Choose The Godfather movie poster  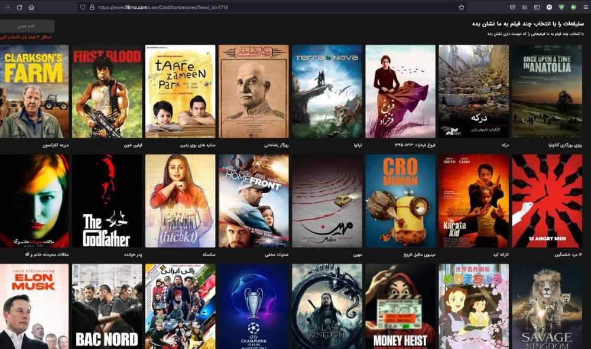(x=107, y=201)
